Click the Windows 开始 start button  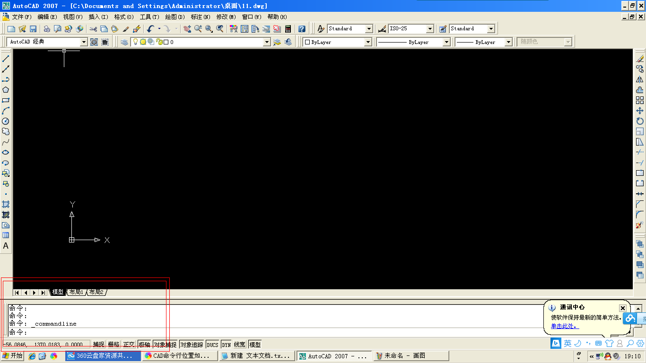(12, 356)
